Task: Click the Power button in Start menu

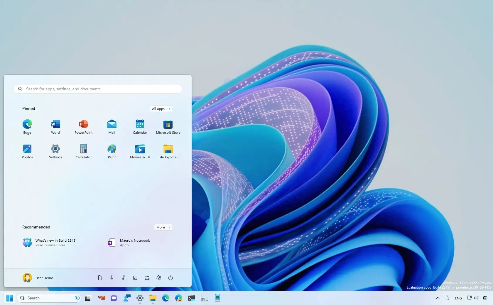Action: coord(170,278)
